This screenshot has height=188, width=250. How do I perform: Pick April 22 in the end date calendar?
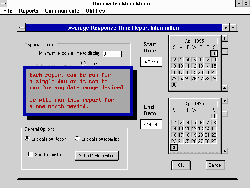point(214,135)
